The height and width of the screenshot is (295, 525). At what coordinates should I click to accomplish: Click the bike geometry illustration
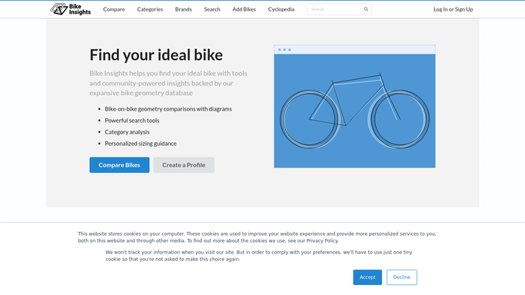[x=354, y=106]
